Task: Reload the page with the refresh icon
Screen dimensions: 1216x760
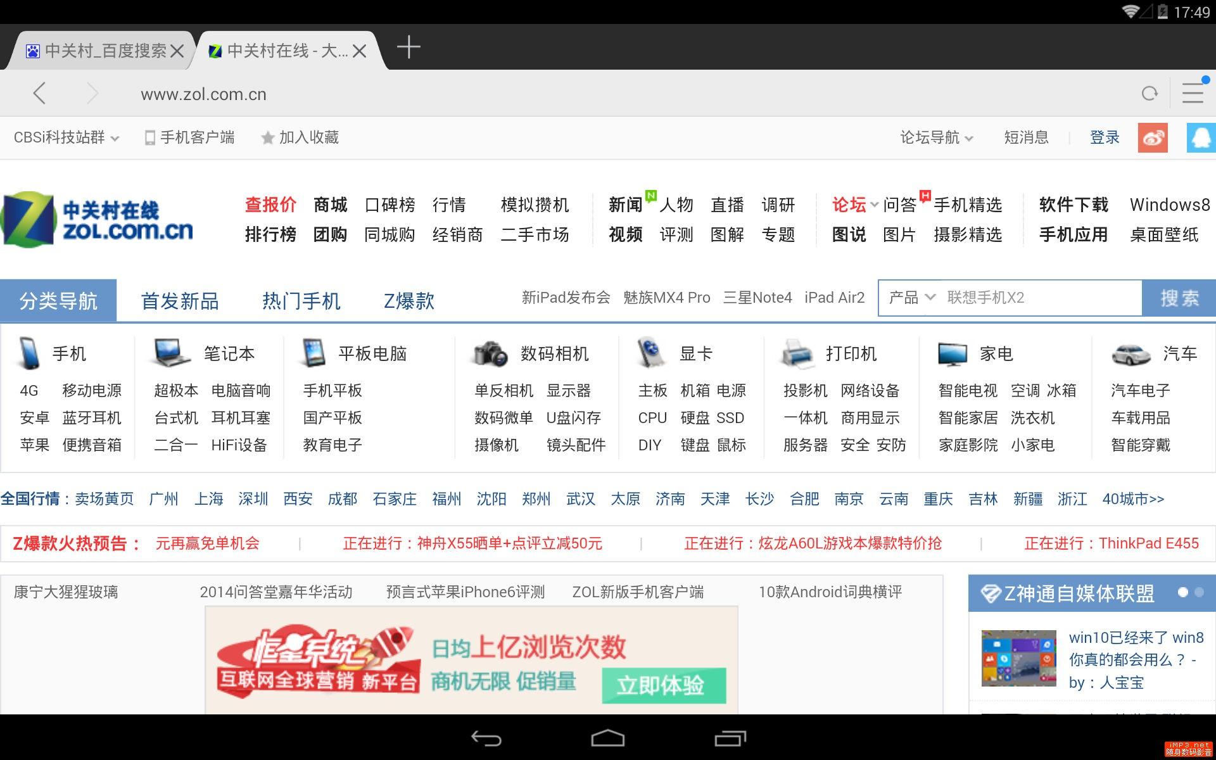Action: 1149,94
